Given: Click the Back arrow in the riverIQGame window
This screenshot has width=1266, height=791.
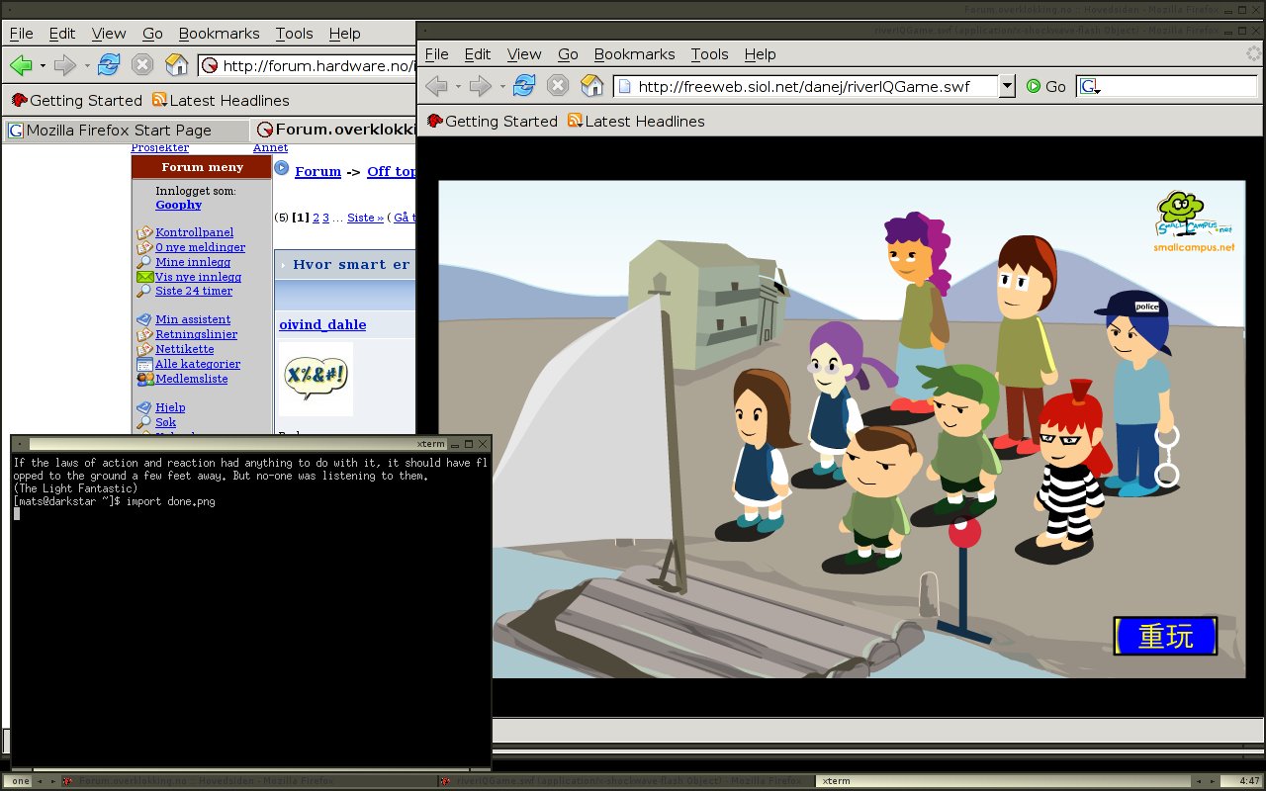Looking at the screenshot, I should (436, 87).
